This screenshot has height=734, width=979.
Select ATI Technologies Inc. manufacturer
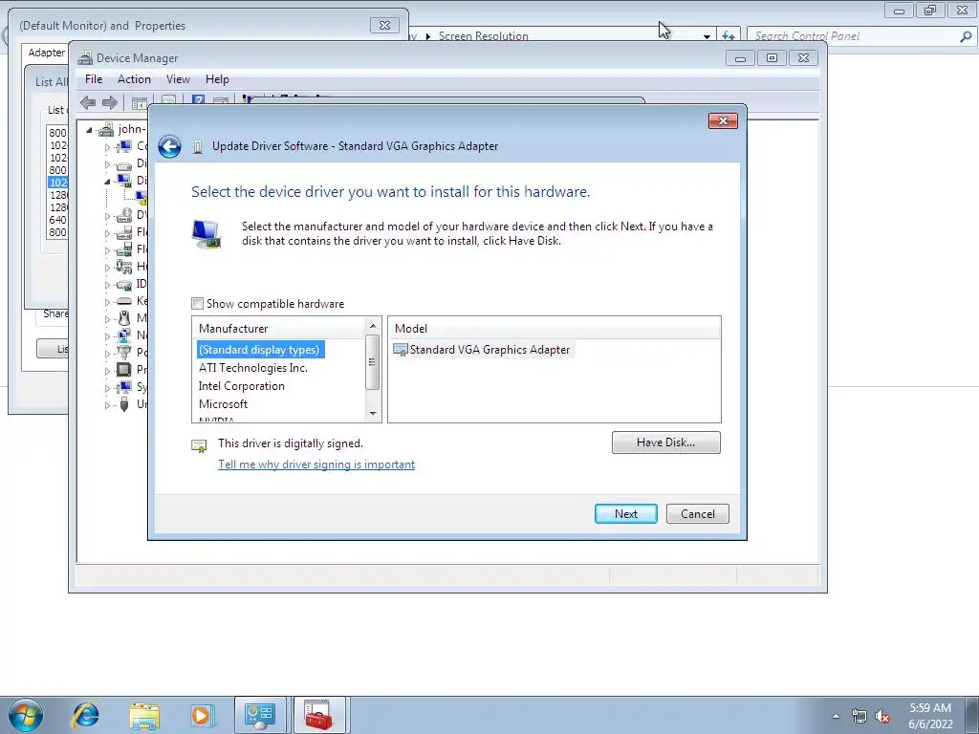click(x=252, y=368)
